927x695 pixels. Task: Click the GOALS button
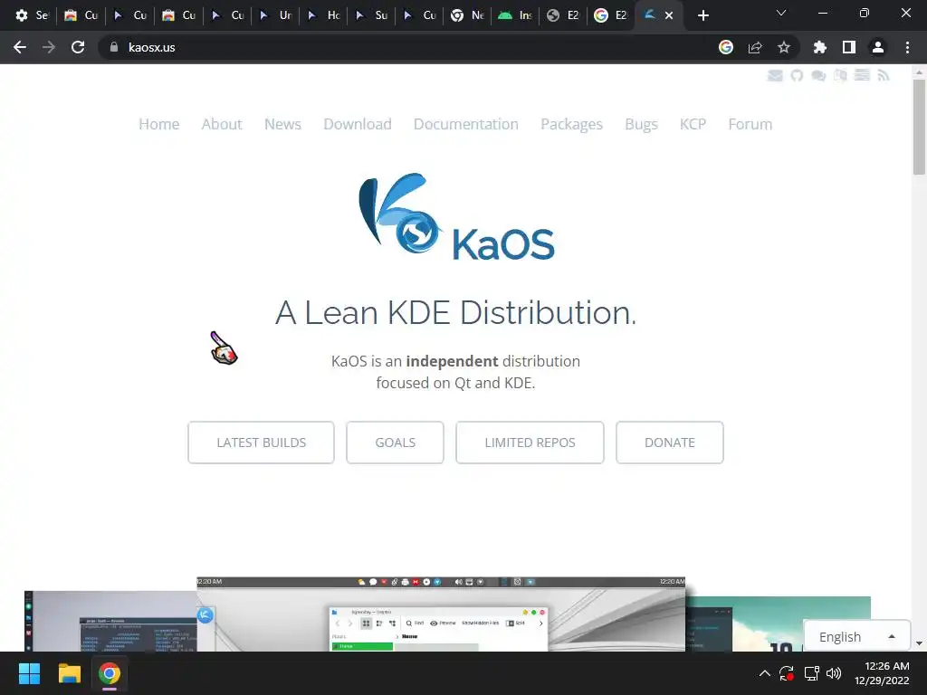click(x=395, y=442)
